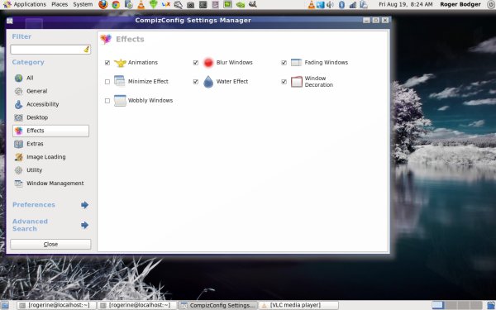Switch to the second rogerine@localhost terminal in taskbar
Image resolution: width=496 pixels, height=310 pixels.
(136, 305)
